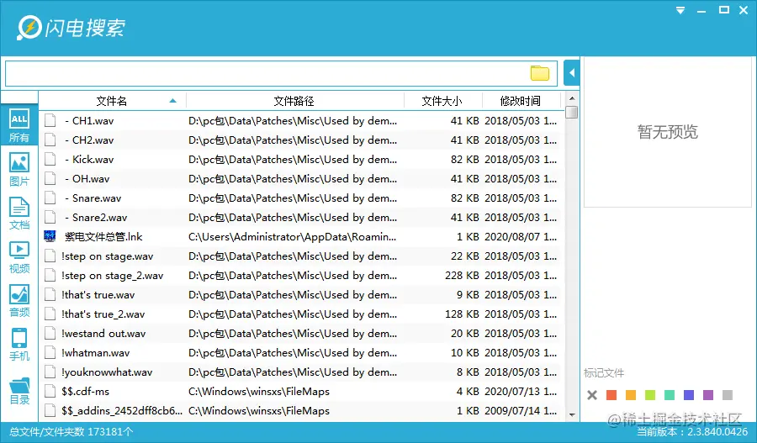This screenshot has height=443, width=757.
Task: Sort by 文件名 column header
Action: (x=112, y=101)
